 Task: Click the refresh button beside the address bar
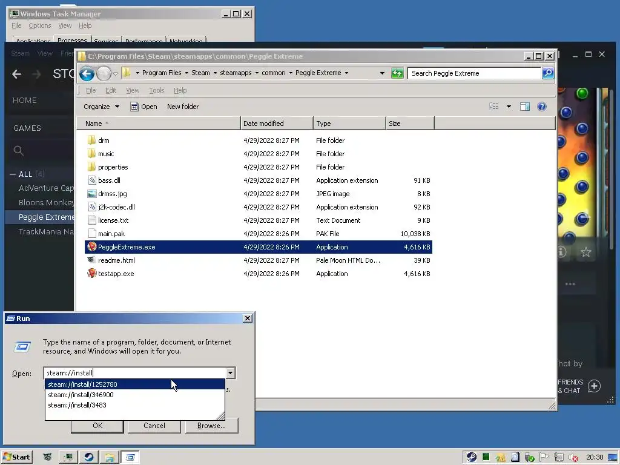pyautogui.click(x=397, y=73)
